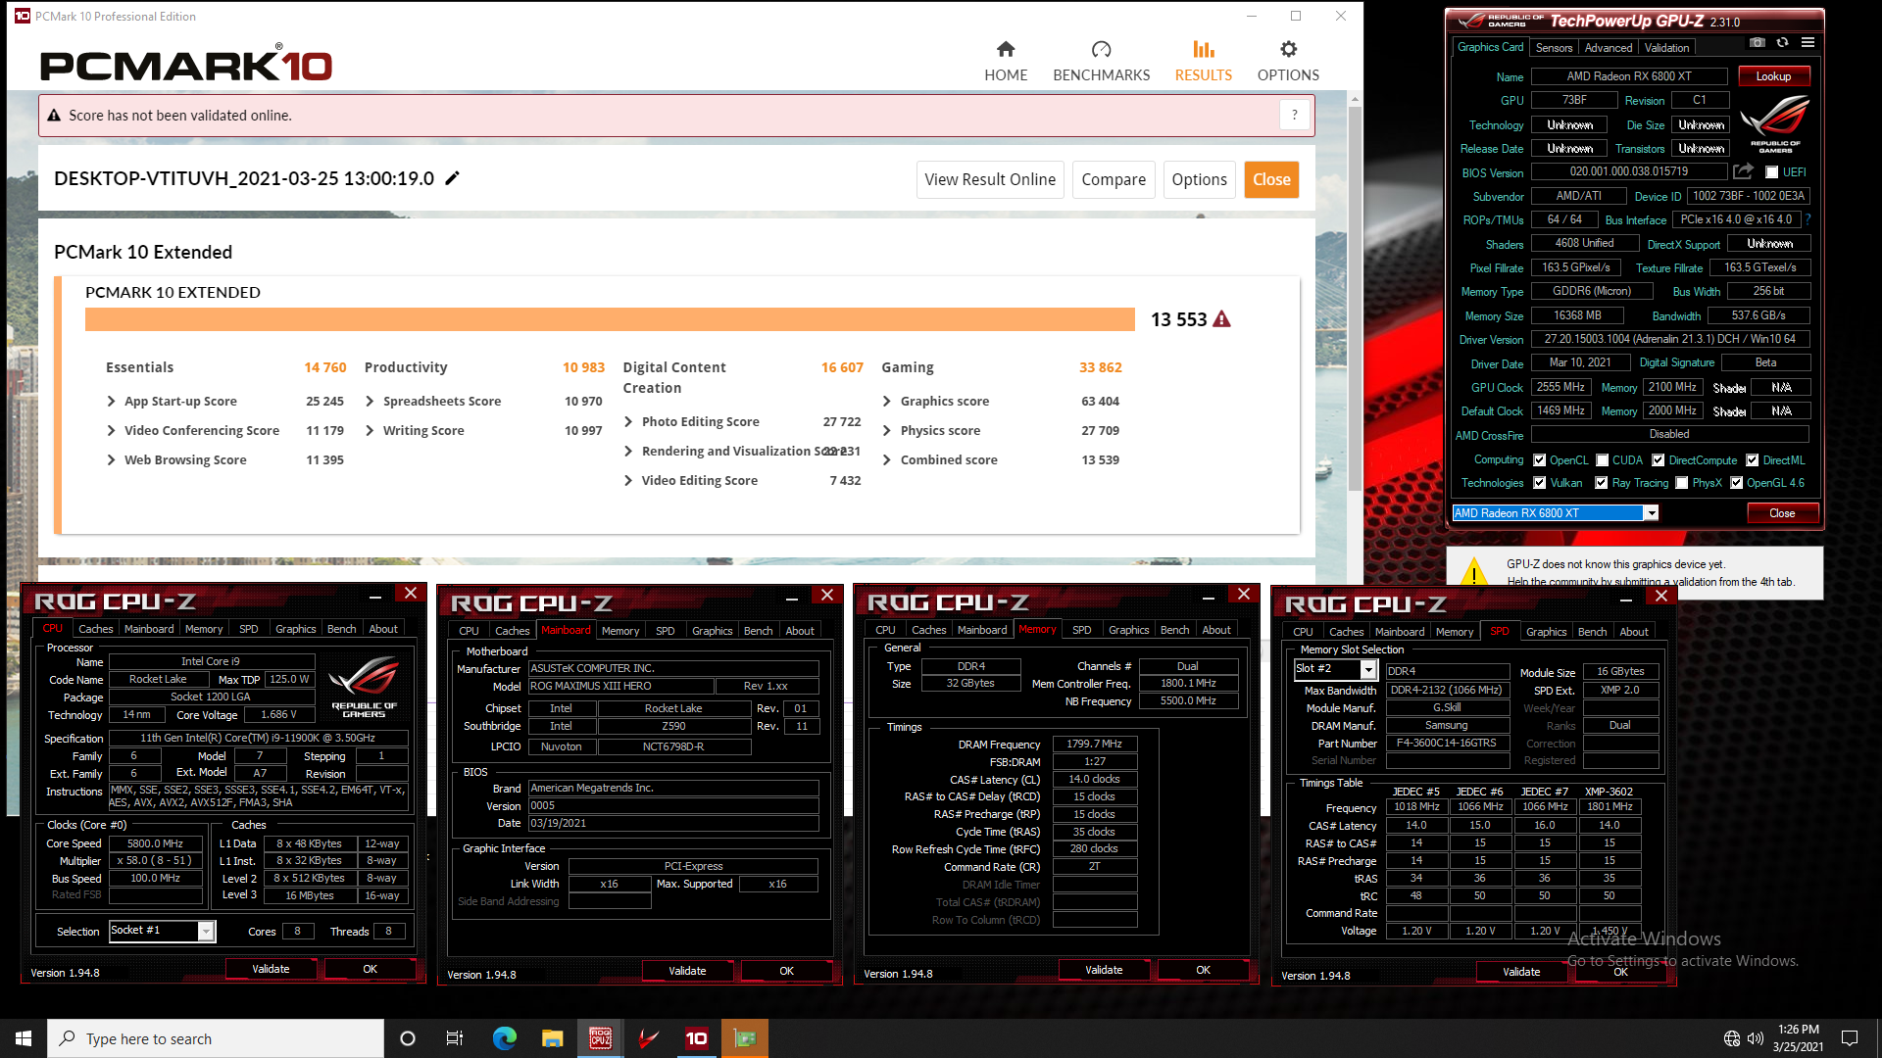Expand Photo Editing Score row
Screen dimensions: 1882x1058
[628, 421]
